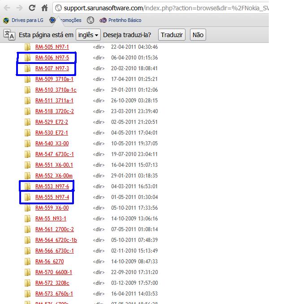Screen dimensions: 306x304
Task: Open the RM-511_3711a-1 folder link
Action: coord(54,101)
